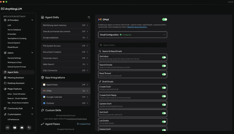Collapse the Admin section chevron
The image size is (234, 134).
point(32,53)
